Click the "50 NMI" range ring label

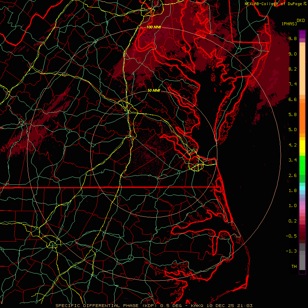pyautogui.click(x=154, y=90)
